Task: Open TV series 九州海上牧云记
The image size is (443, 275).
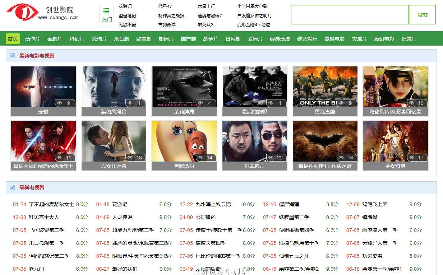Action: pyautogui.click(x=213, y=204)
